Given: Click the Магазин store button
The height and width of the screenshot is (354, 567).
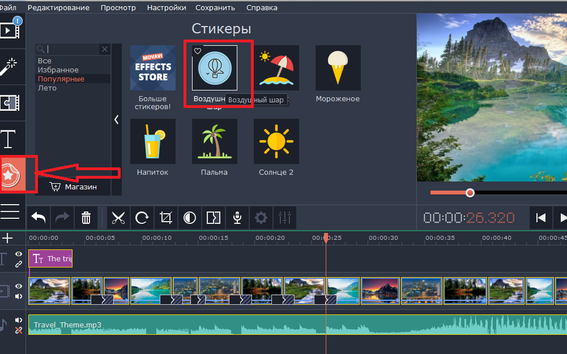Looking at the screenshot, I should [x=74, y=187].
